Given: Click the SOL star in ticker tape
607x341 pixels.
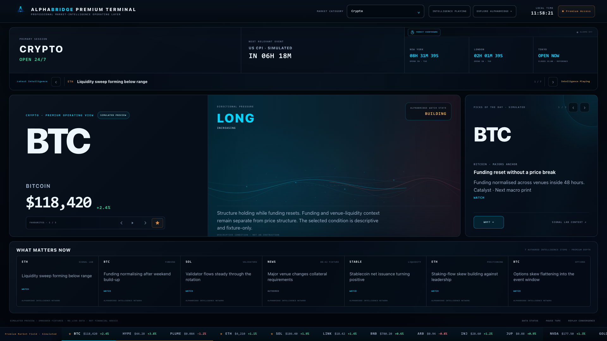Looking at the screenshot, I should [272, 334].
